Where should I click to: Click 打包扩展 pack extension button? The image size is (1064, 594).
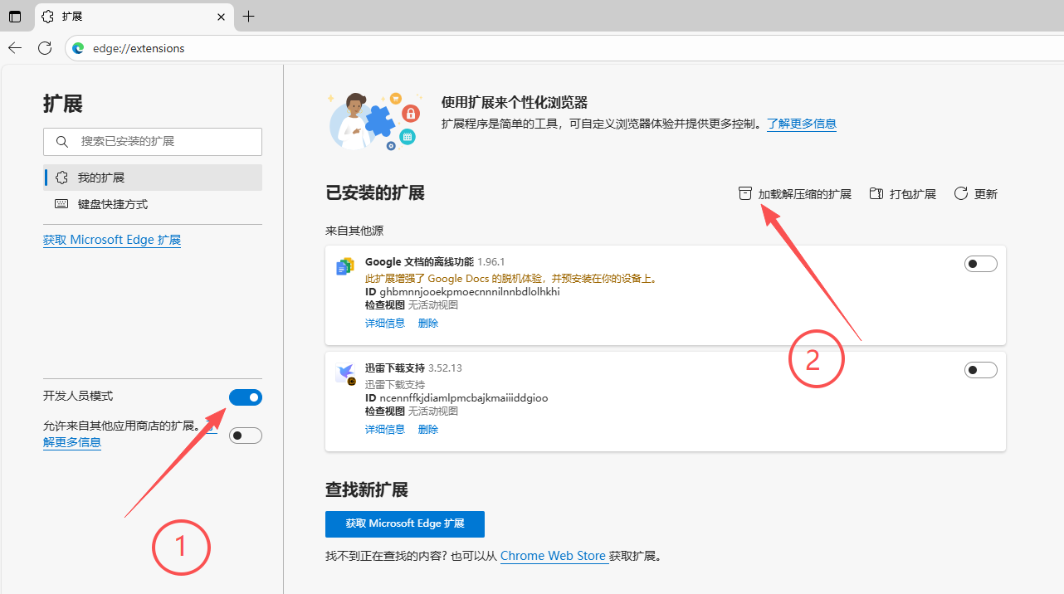pyautogui.click(x=902, y=194)
